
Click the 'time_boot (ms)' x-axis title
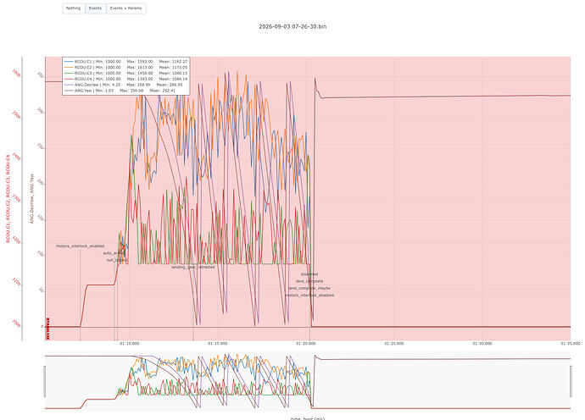pos(308,418)
